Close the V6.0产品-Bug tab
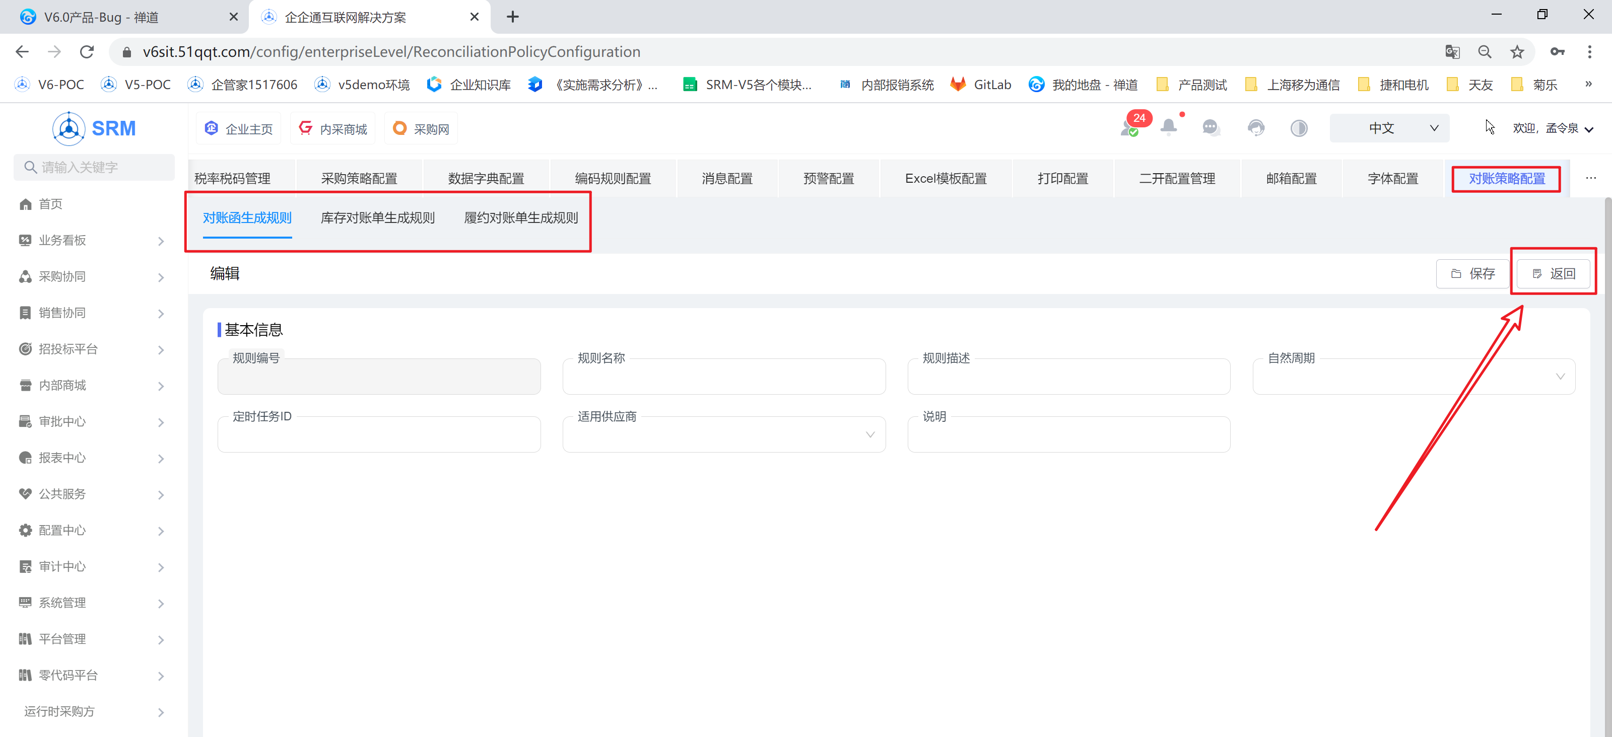Image resolution: width=1612 pixels, height=737 pixels. tap(233, 17)
